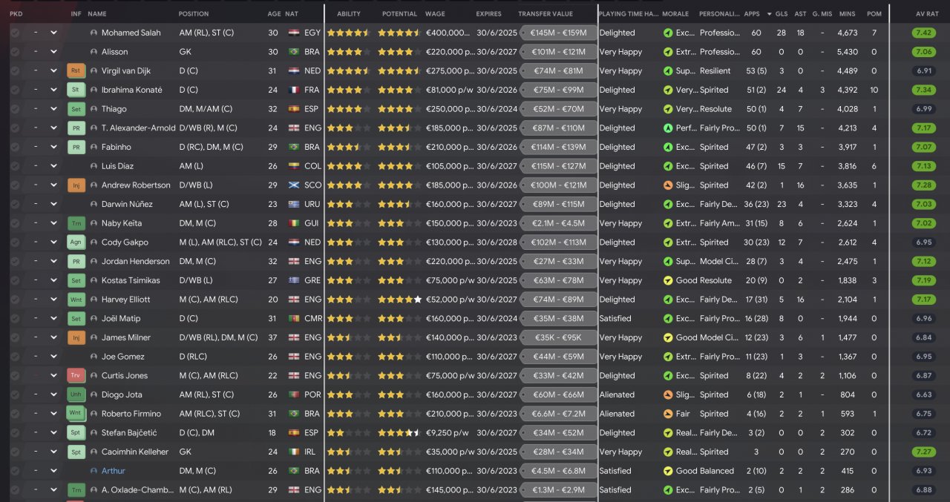Sort players by the TRANSFER VALUE column header

click(546, 14)
